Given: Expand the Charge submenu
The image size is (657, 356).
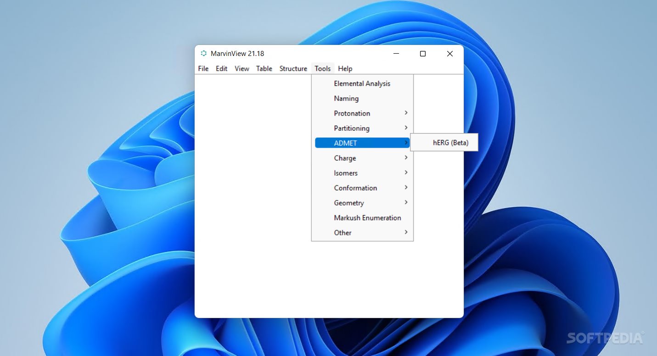Looking at the screenshot, I should click(x=362, y=158).
